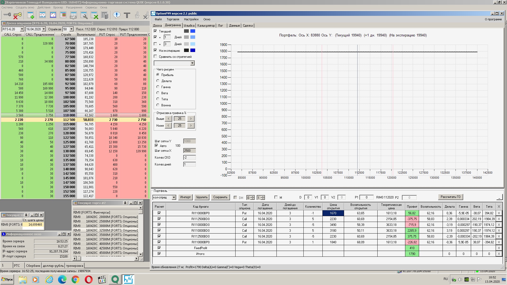Open the chart window toolbar icon
This screenshot has height=285, width=507.
click(x=43, y=15)
